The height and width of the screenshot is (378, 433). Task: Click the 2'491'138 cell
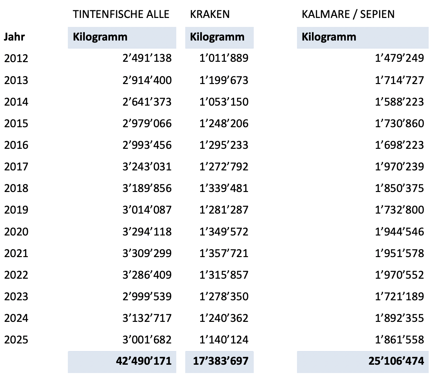click(x=147, y=58)
